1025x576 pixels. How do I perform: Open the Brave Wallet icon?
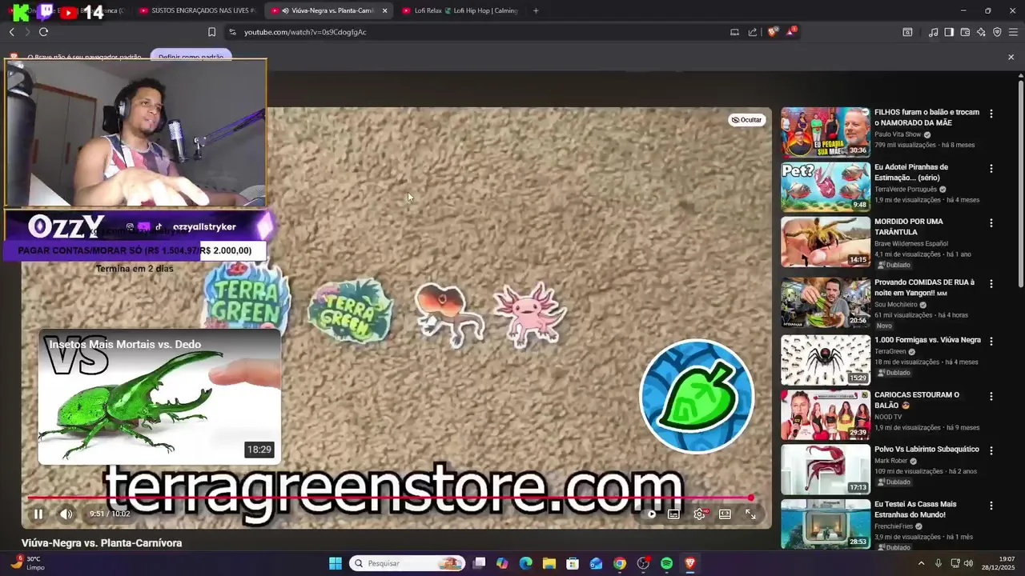[965, 32]
